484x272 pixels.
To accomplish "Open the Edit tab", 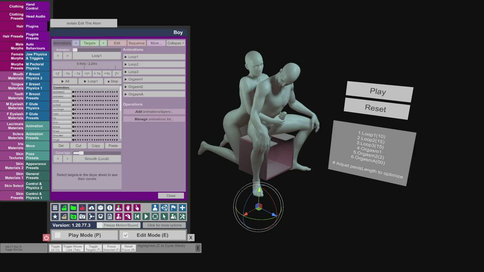I will tap(117, 43).
